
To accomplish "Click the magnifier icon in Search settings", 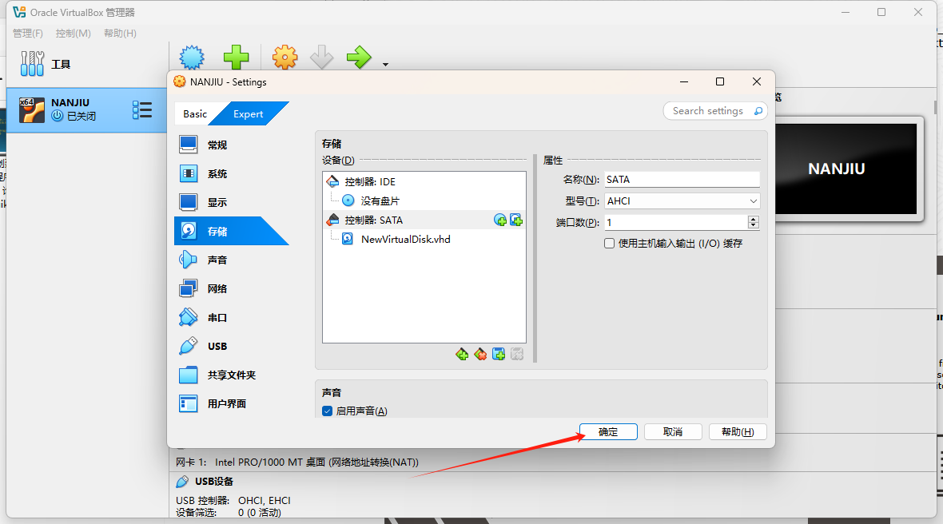I will (x=758, y=111).
